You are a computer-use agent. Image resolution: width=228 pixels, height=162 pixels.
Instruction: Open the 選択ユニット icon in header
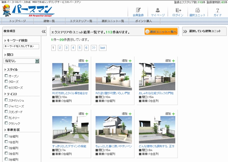pos(197,12)
